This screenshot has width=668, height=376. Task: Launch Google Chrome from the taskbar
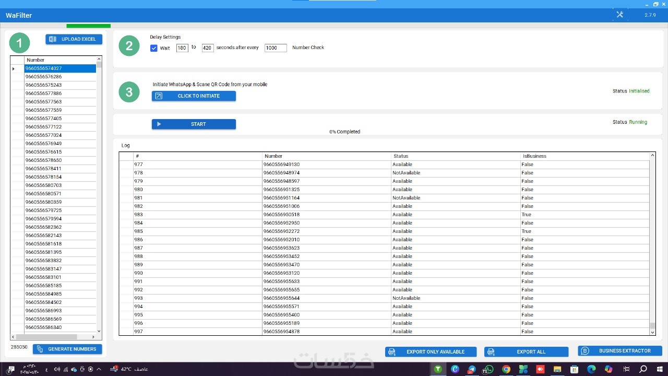pyautogui.click(x=506, y=369)
